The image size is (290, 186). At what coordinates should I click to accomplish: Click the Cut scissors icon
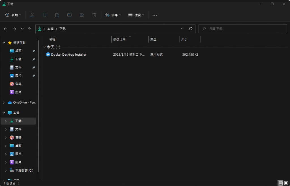tap(32, 15)
